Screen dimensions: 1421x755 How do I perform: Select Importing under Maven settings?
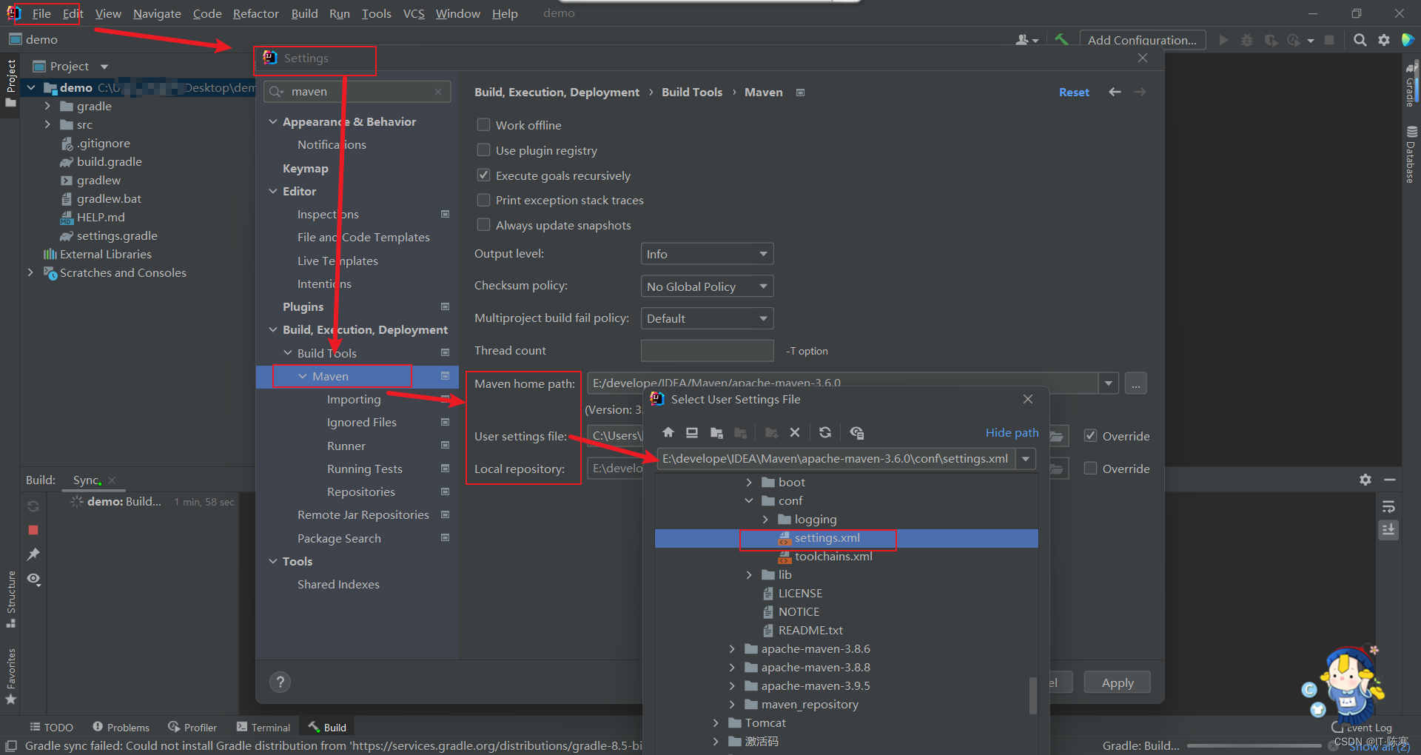(x=354, y=399)
